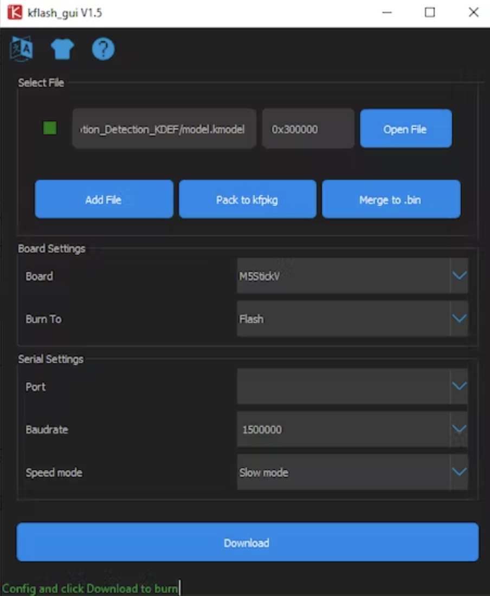Click the kflash_gui app logo in title bar
Image resolution: width=490 pixels, height=596 pixels.
pyautogui.click(x=15, y=12)
